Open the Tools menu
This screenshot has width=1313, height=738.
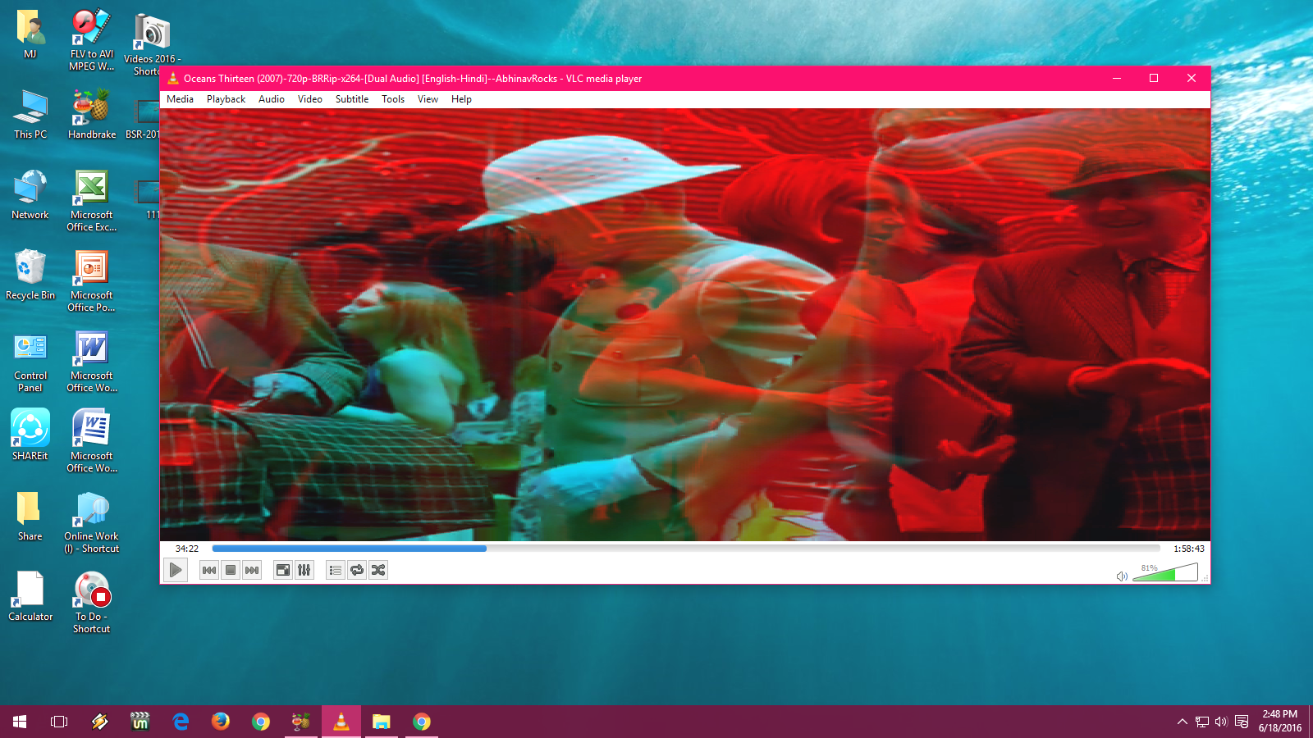coord(393,99)
